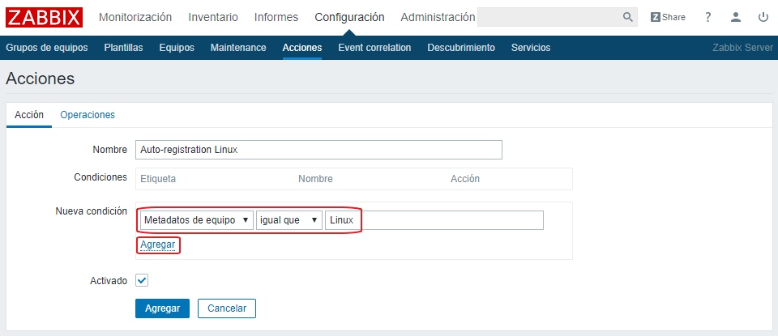Go to Event correlation submenu
778x336 pixels.
click(x=374, y=48)
